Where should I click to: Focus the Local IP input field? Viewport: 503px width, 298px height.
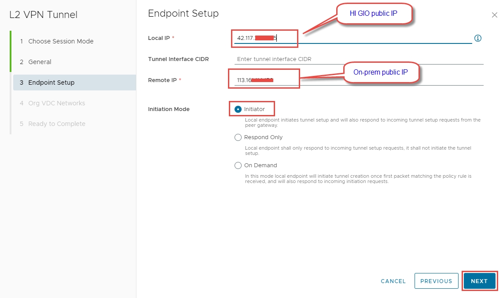[x=352, y=38]
